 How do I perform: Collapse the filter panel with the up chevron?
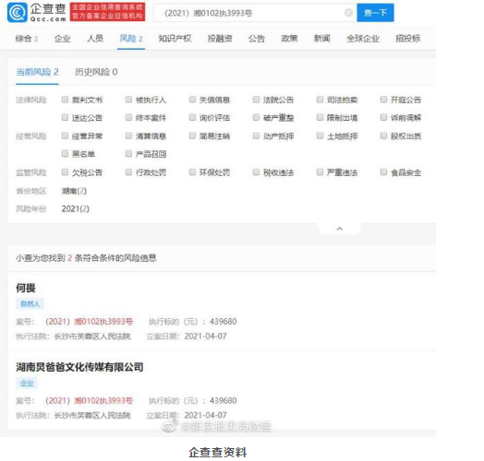point(340,229)
